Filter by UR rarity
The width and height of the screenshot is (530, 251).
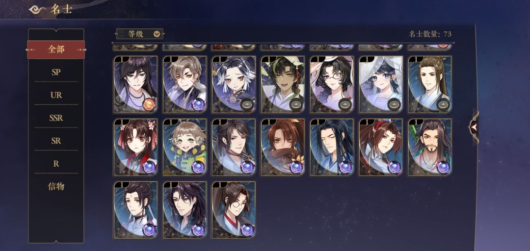click(56, 95)
